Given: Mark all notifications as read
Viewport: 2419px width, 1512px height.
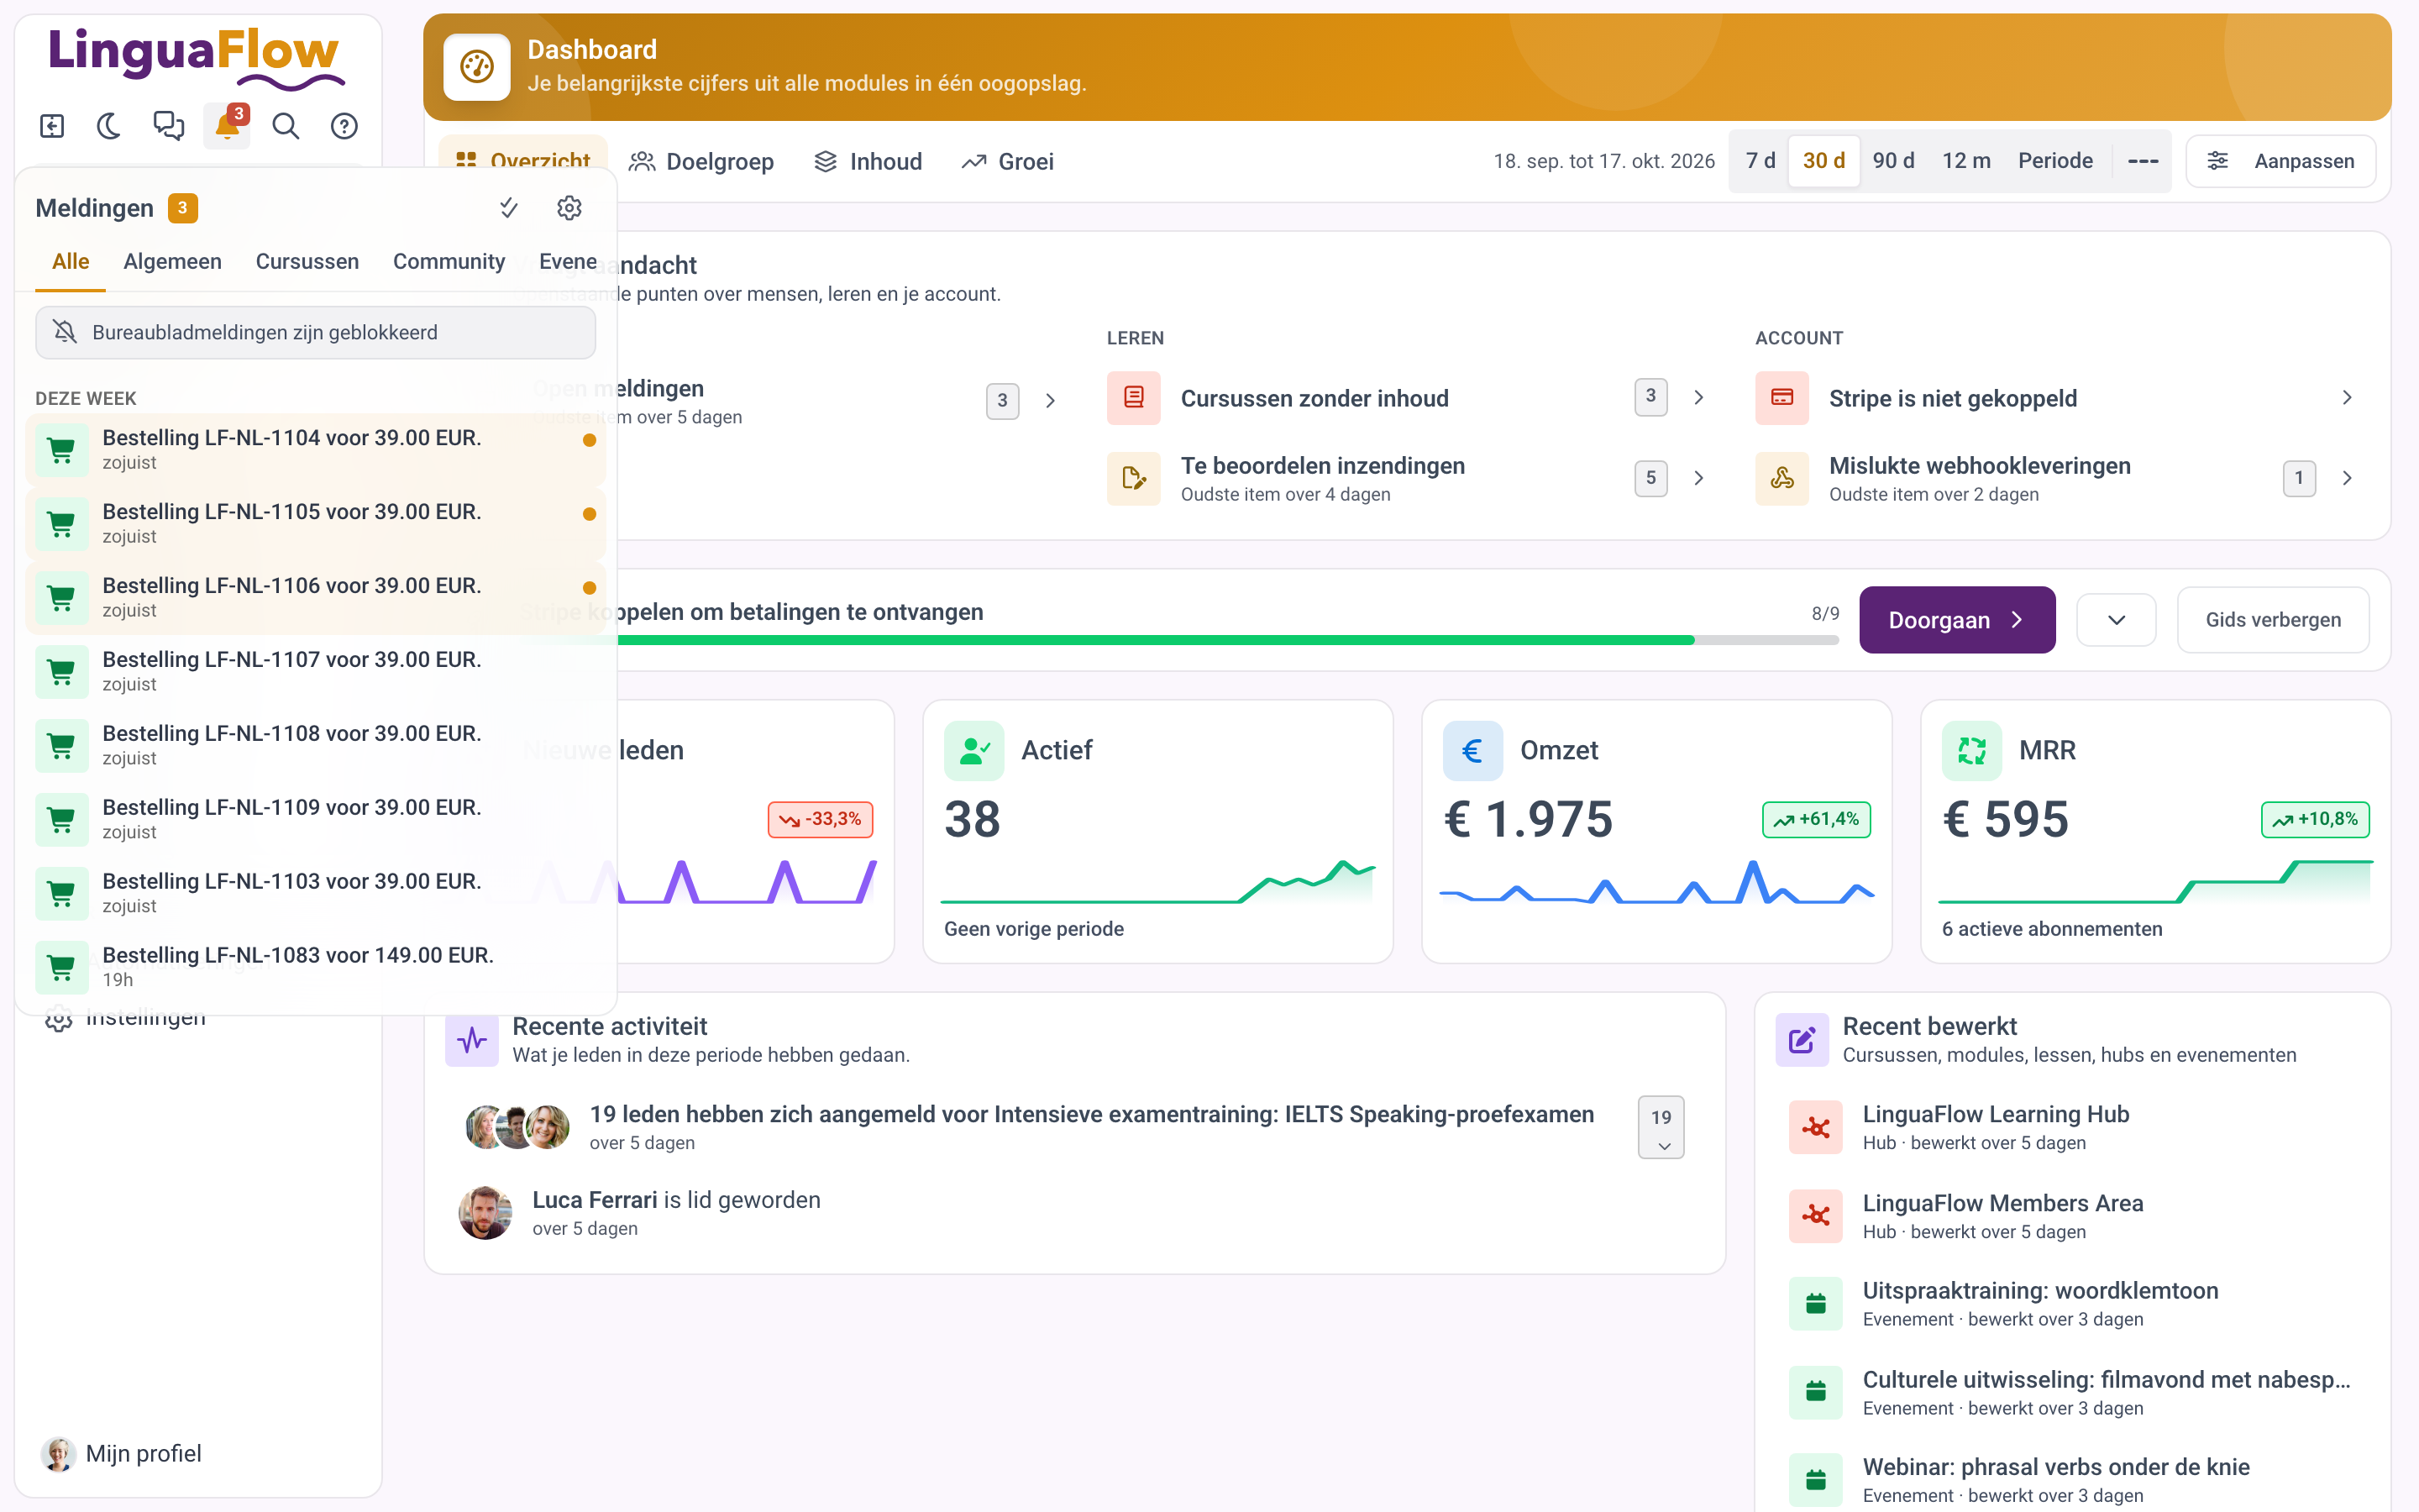Looking at the screenshot, I should [x=509, y=208].
